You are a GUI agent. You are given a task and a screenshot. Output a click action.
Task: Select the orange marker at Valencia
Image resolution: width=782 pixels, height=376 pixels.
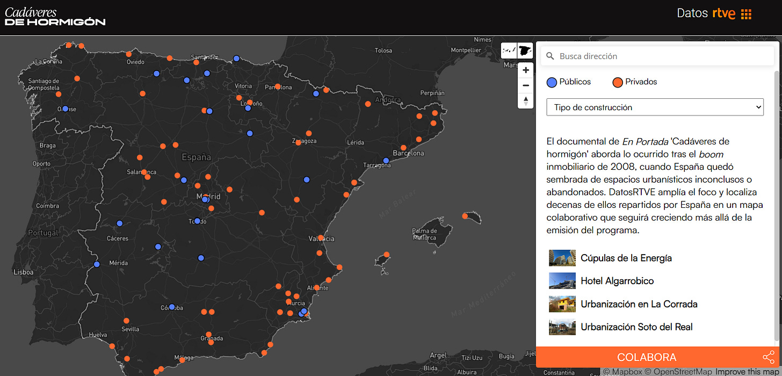point(321,237)
